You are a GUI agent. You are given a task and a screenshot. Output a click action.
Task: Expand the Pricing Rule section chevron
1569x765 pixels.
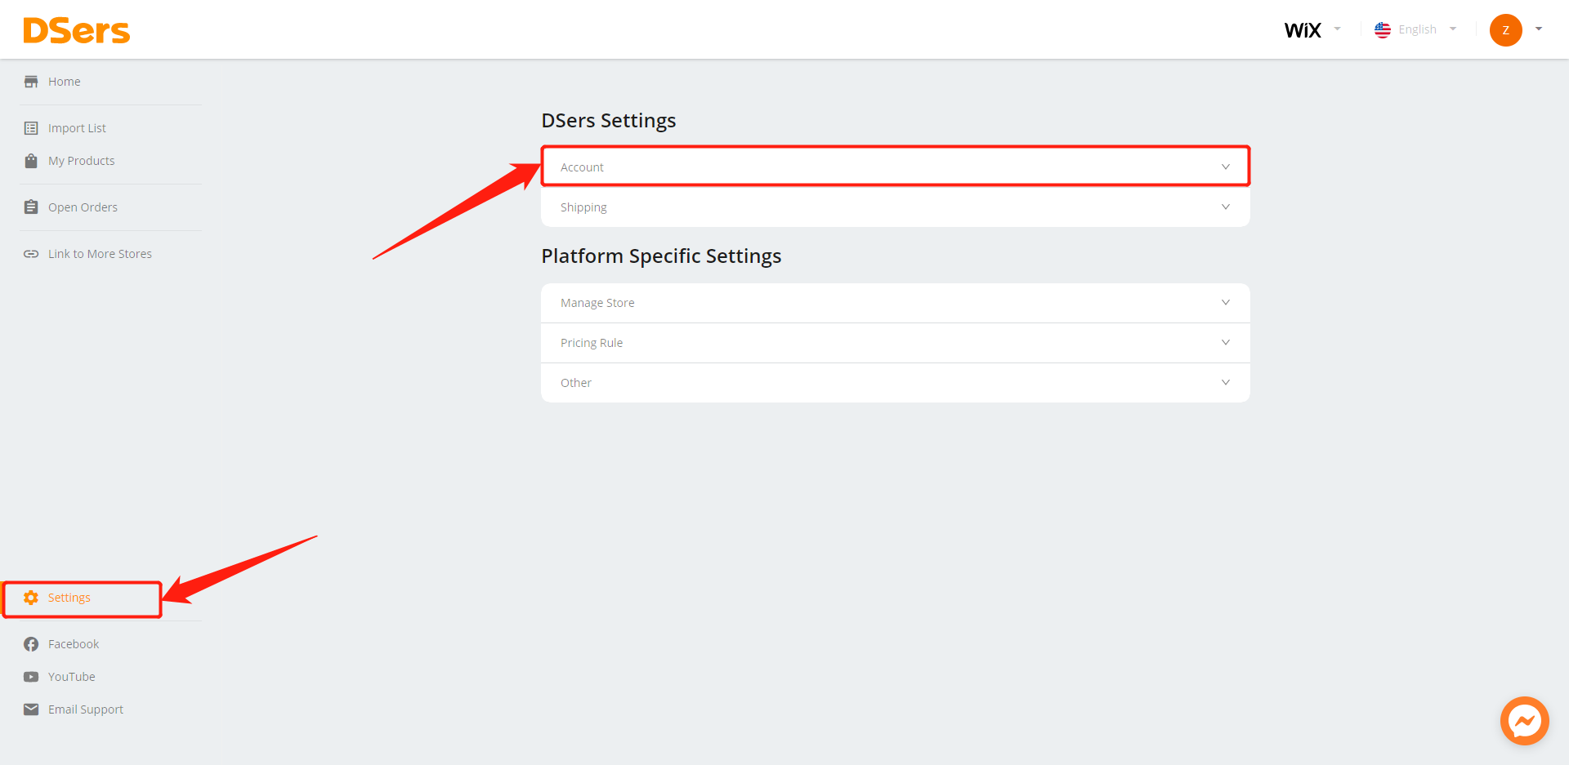click(x=1226, y=342)
